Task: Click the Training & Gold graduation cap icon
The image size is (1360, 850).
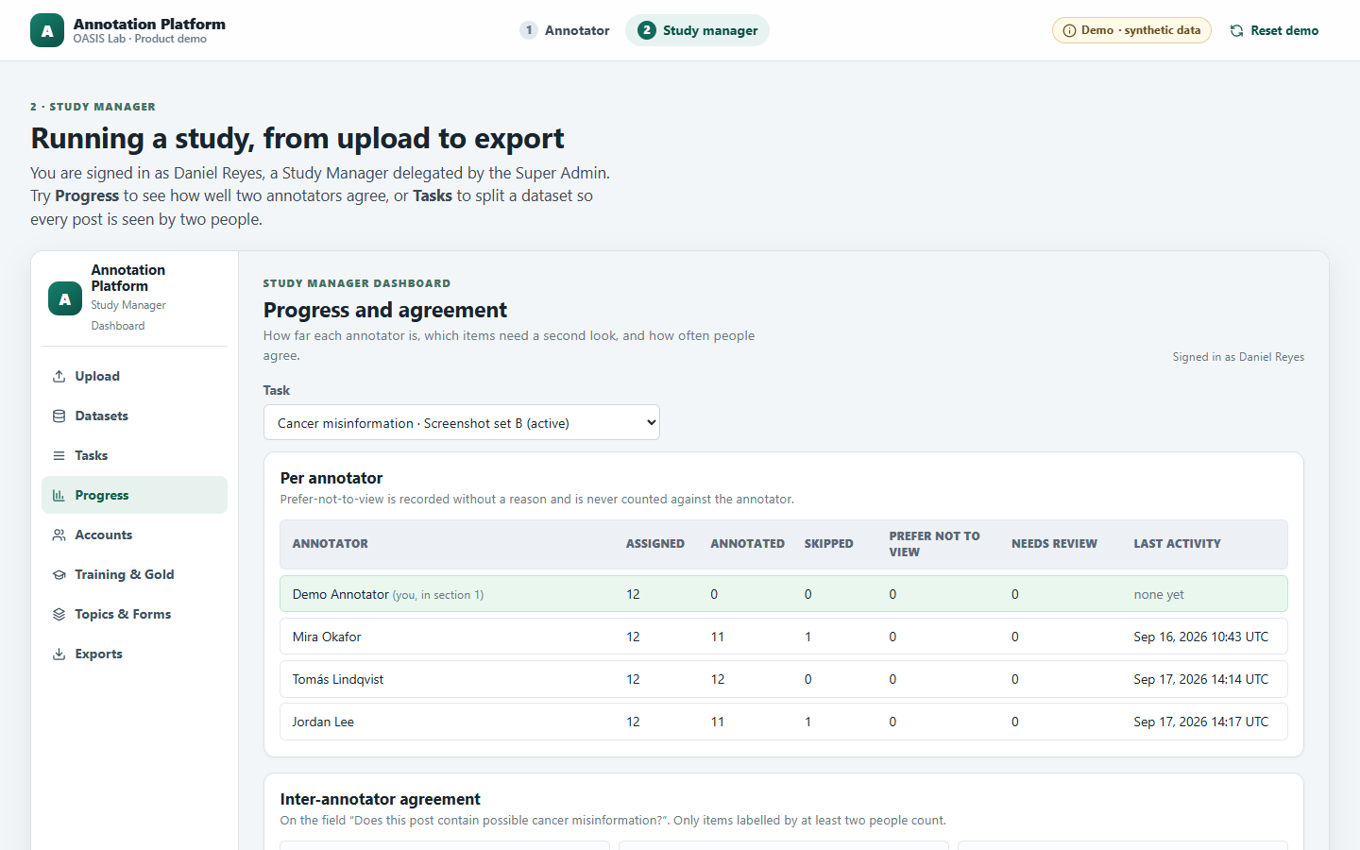Action: click(x=59, y=574)
